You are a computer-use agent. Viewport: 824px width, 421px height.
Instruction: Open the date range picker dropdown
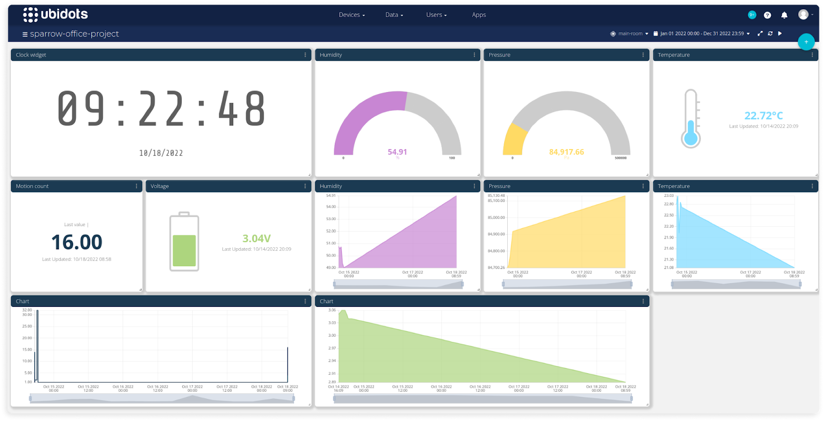click(x=701, y=33)
